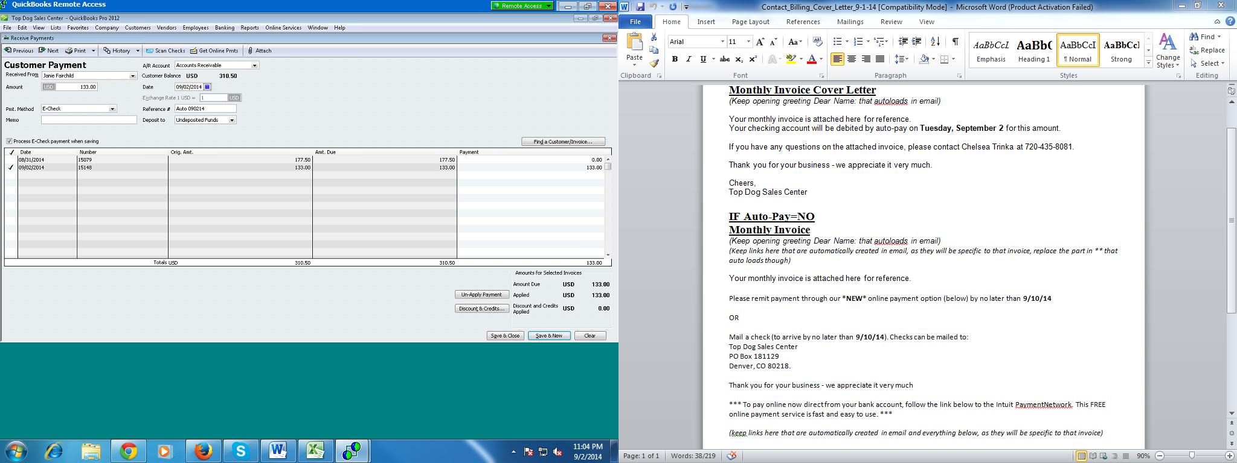The height and width of the screenshot is (463, 1237).
Task: Click Find a Customer/Invoice button
Action: click(x=564, y=142)
